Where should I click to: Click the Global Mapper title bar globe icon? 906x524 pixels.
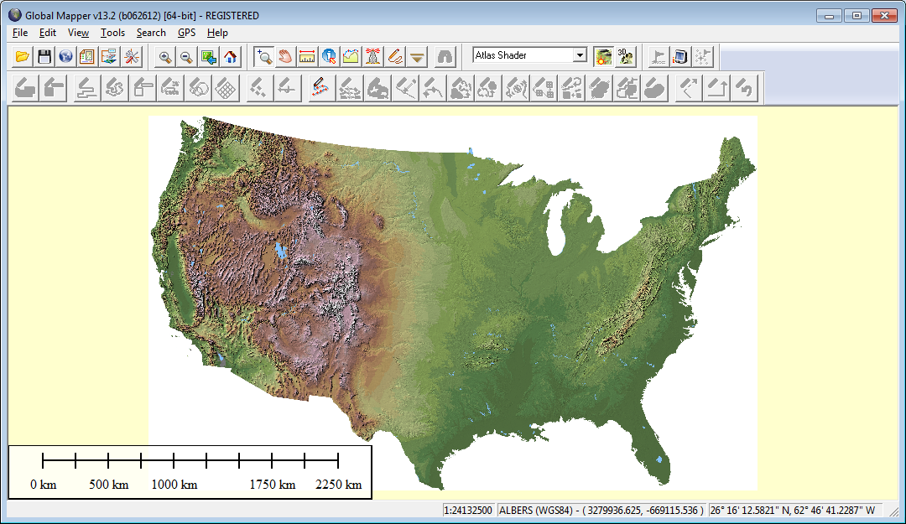coord(14,15)
